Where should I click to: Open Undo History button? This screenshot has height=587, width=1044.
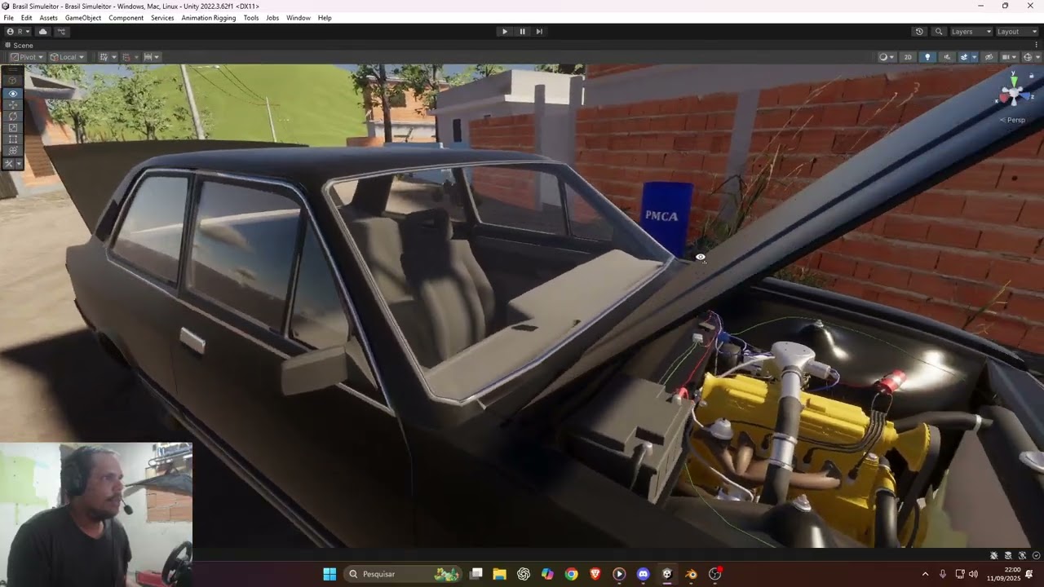(919, 32)
